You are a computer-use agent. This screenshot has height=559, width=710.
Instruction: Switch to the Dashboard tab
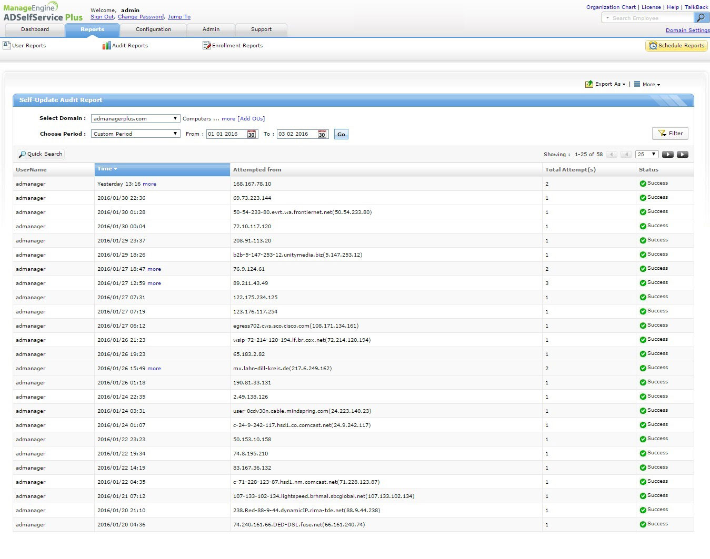point(35,29)
